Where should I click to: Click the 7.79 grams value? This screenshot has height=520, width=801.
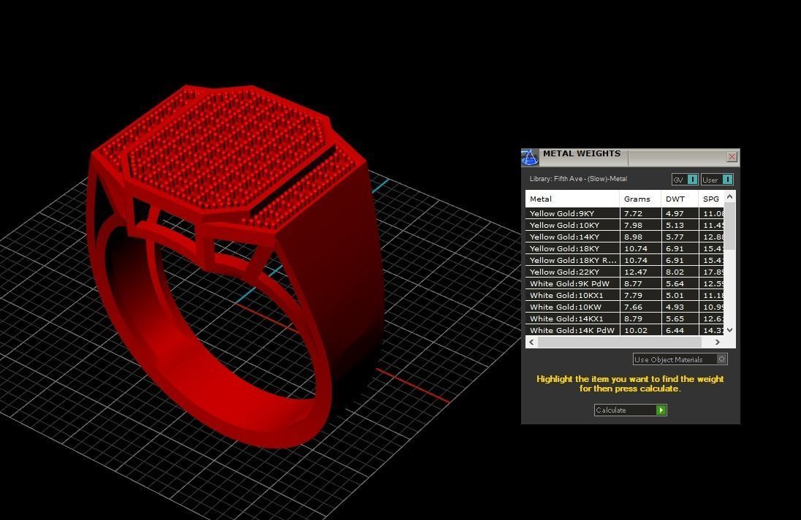(633, 296)
